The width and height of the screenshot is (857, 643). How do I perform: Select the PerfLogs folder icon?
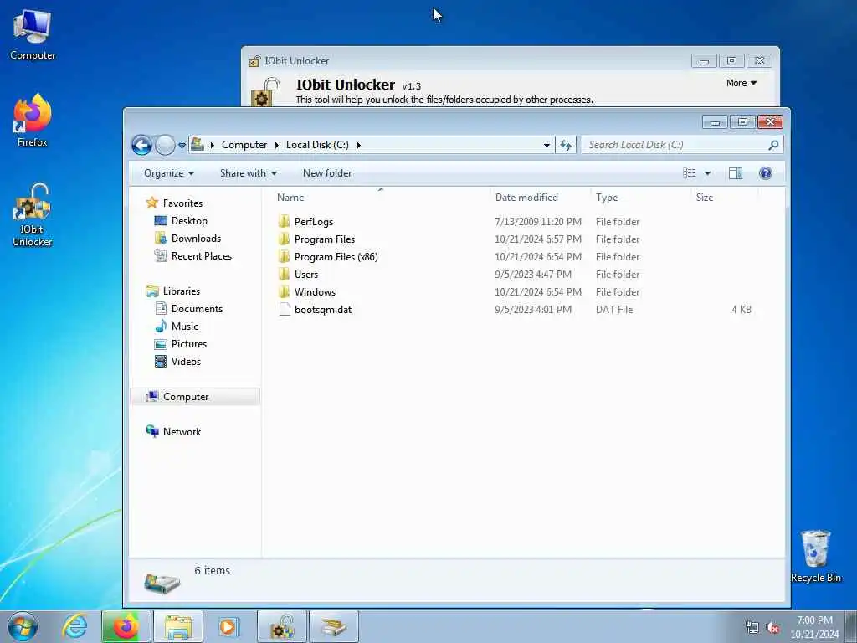[x=285, y=221]
